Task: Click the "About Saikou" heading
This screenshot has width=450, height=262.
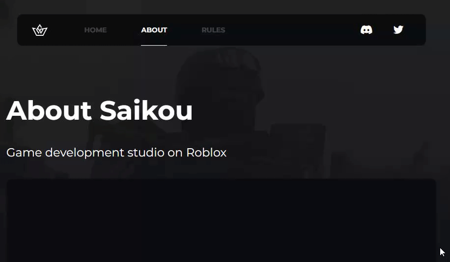Action: pos(99,110)
